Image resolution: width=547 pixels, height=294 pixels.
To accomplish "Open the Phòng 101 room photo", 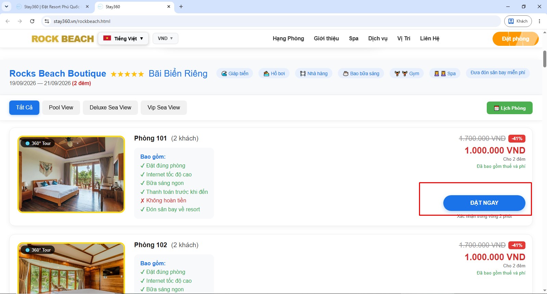I will click(71, 174).
